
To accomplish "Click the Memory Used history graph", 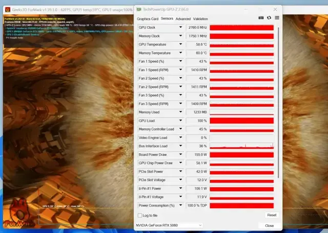I will pos(241,112).
